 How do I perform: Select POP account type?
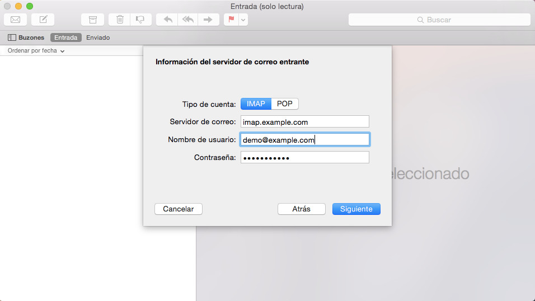point(285,104)
